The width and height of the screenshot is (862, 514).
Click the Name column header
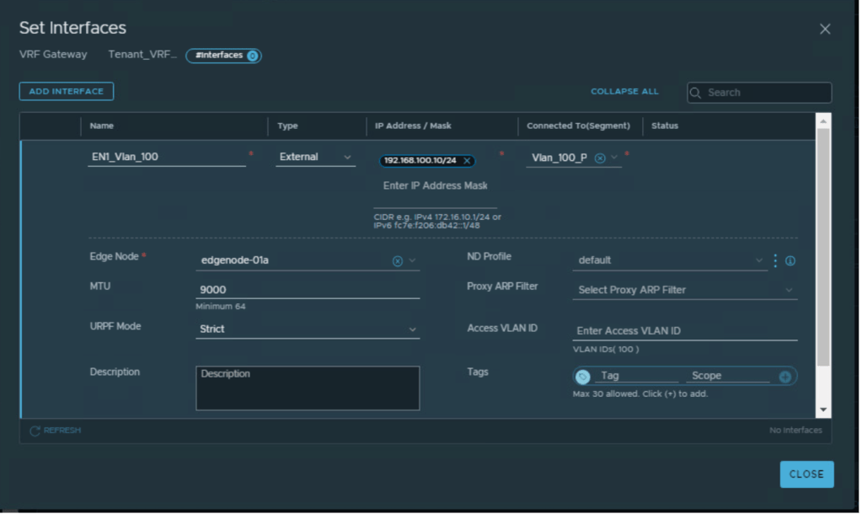tap(102, 126)
